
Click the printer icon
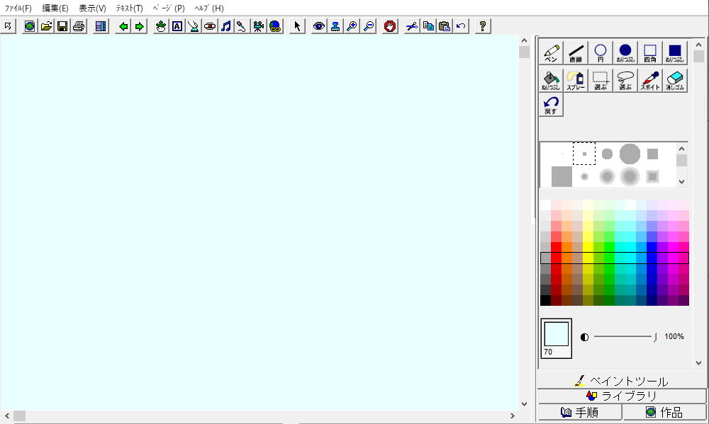79,26
